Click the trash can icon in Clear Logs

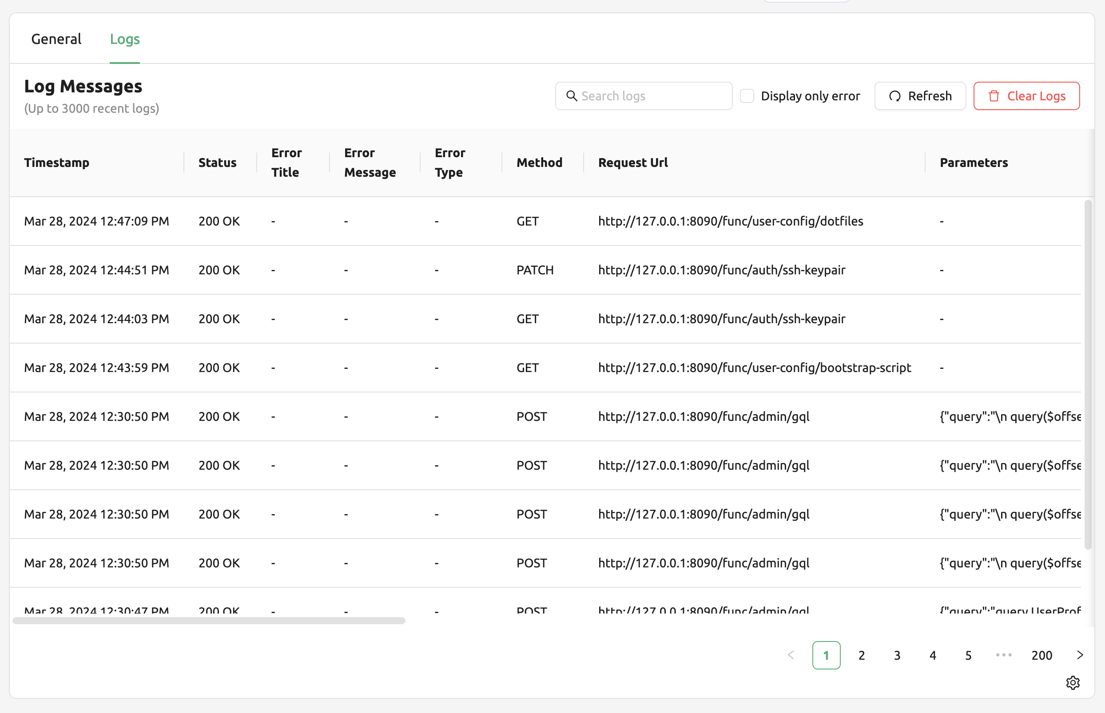tap(994, 96)
